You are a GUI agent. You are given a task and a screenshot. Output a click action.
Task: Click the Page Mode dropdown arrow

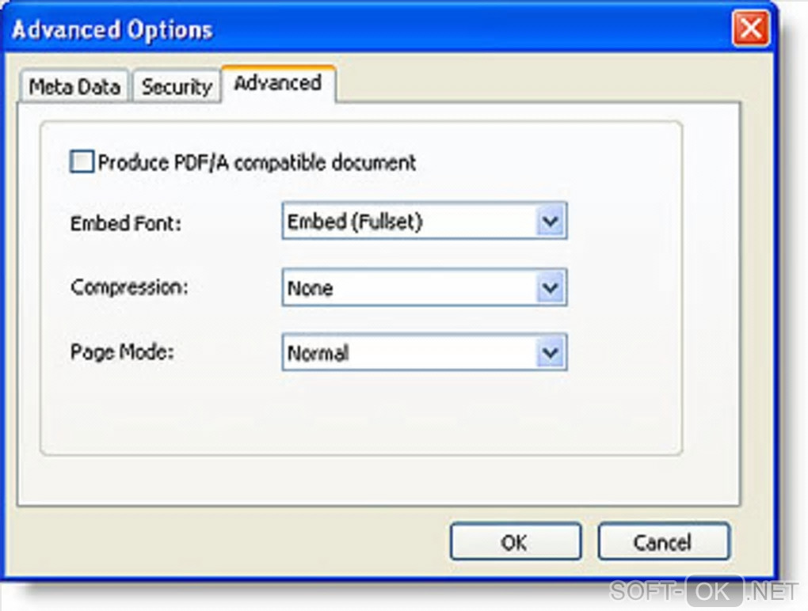click(551, 353)
